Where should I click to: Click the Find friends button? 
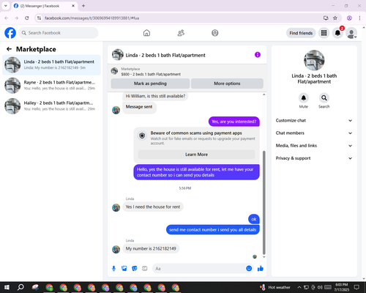(301, 33)
